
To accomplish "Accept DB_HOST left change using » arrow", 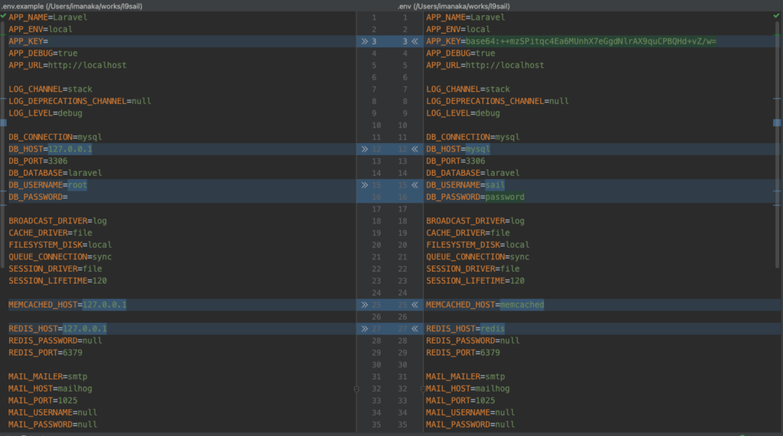I will [x=364, y=149].
